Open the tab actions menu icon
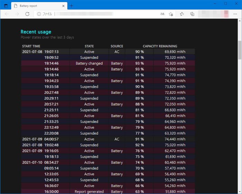242x194 pixels. (x=6, y=6)
